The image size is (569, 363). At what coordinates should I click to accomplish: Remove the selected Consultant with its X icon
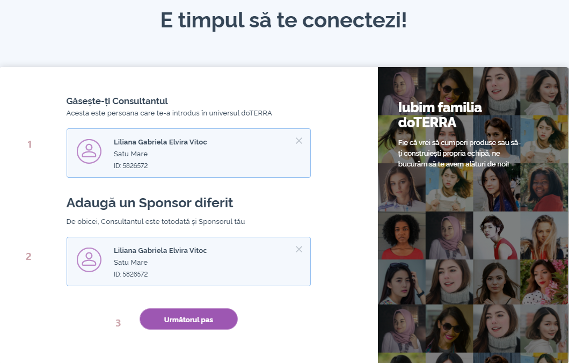click(x=299, y=141)
